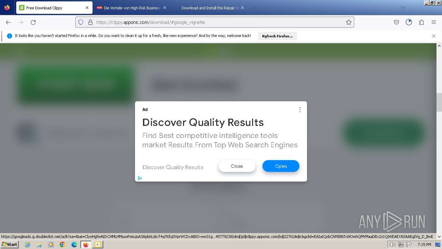The image size is (442, 249).
Task: Open Action Center flag icon
Action: [409, 245]
